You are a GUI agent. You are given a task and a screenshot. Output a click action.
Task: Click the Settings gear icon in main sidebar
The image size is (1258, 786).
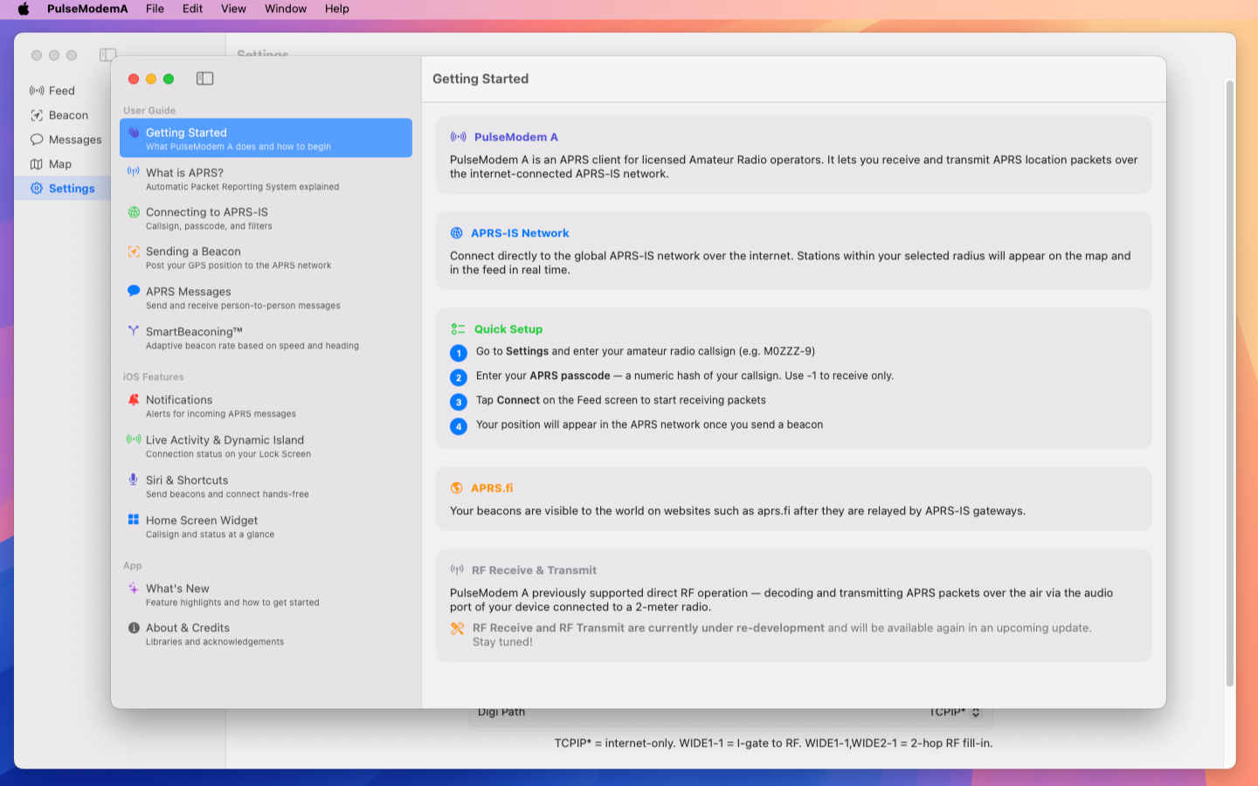37,189
